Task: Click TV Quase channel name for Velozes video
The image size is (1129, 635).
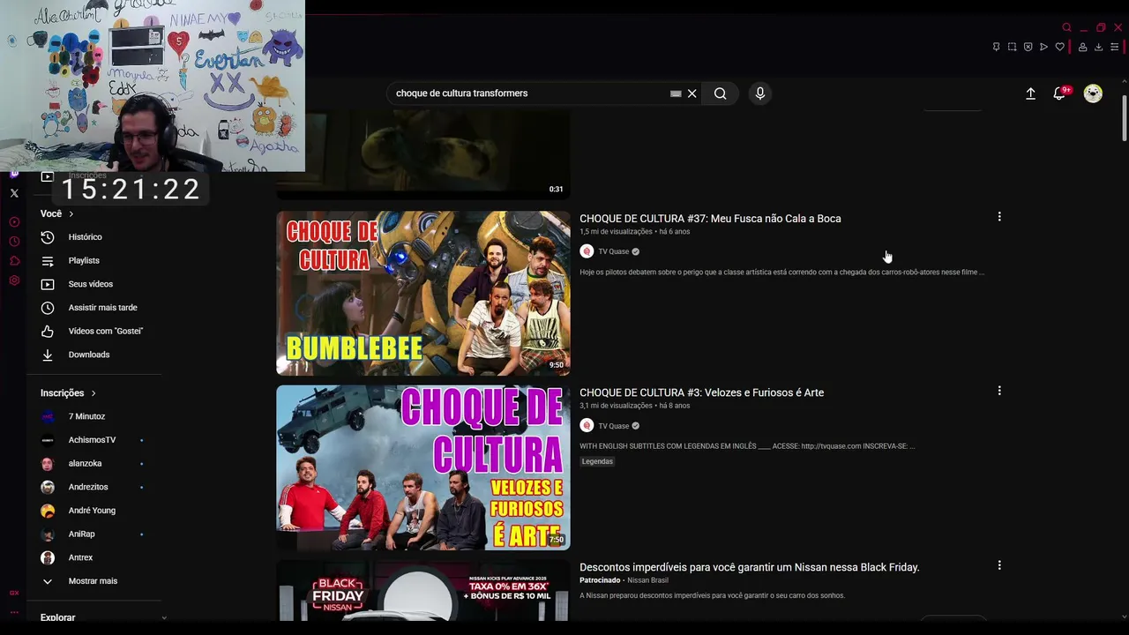Action: coord(614,426)
